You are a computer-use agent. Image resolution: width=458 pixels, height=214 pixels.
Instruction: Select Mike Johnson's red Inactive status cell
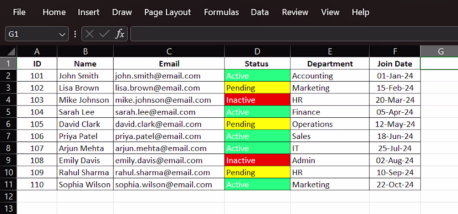pyautogui.click(x=257, y=100)
